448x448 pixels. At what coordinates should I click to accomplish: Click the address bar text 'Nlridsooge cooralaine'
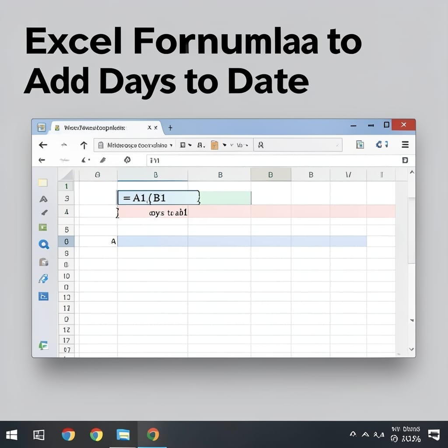tap(137, 145)
